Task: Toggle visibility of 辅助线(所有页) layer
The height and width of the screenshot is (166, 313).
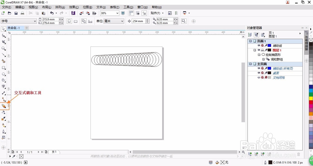Action: (x=259, y=68)
